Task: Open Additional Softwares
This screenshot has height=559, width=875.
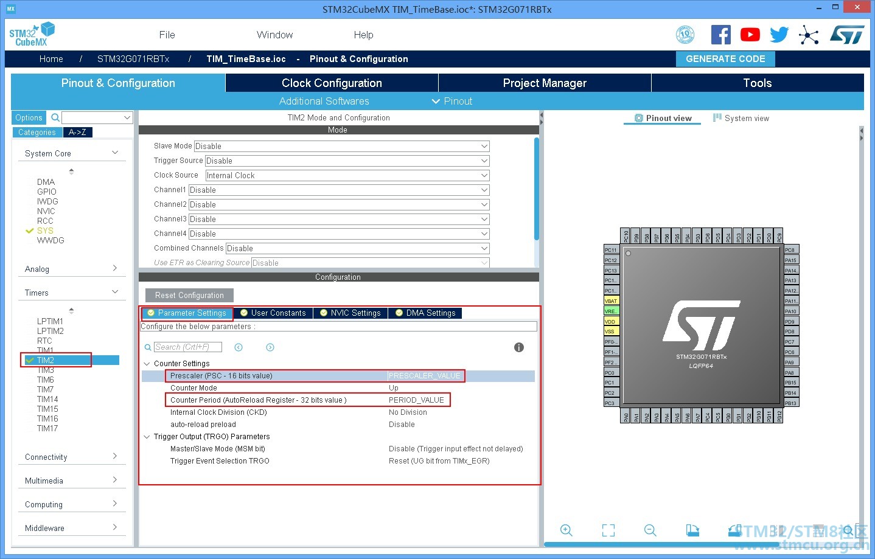Action: 324,101
